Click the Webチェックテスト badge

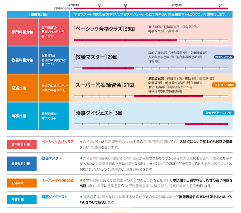click(x=224, y=57)
